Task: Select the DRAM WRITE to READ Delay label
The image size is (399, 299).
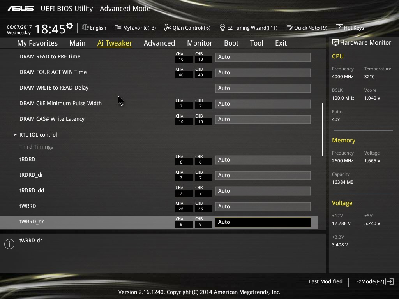Action: pos(54,88)
